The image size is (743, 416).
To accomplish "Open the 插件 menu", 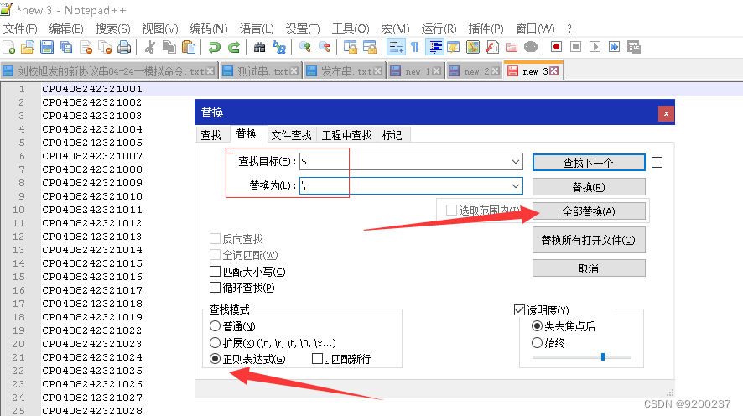I will point(486,29).
